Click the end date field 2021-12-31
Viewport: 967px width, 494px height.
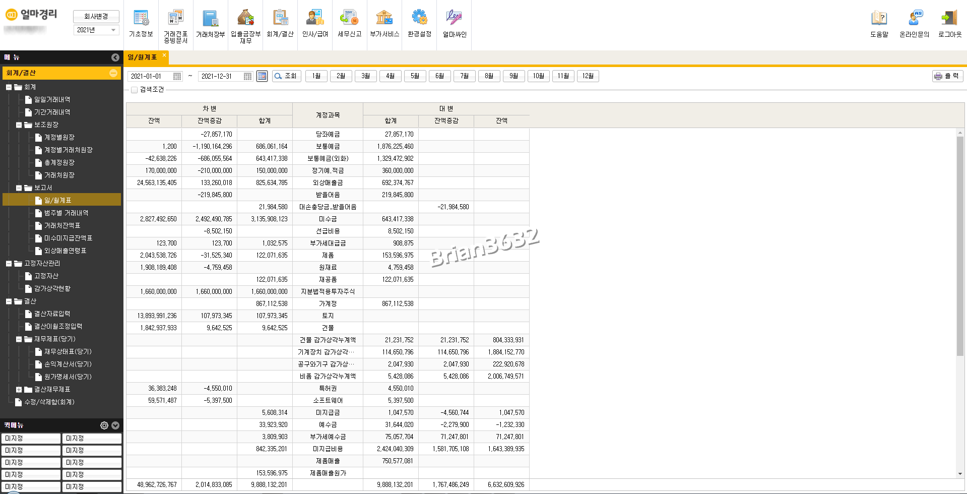click(221, 76)
